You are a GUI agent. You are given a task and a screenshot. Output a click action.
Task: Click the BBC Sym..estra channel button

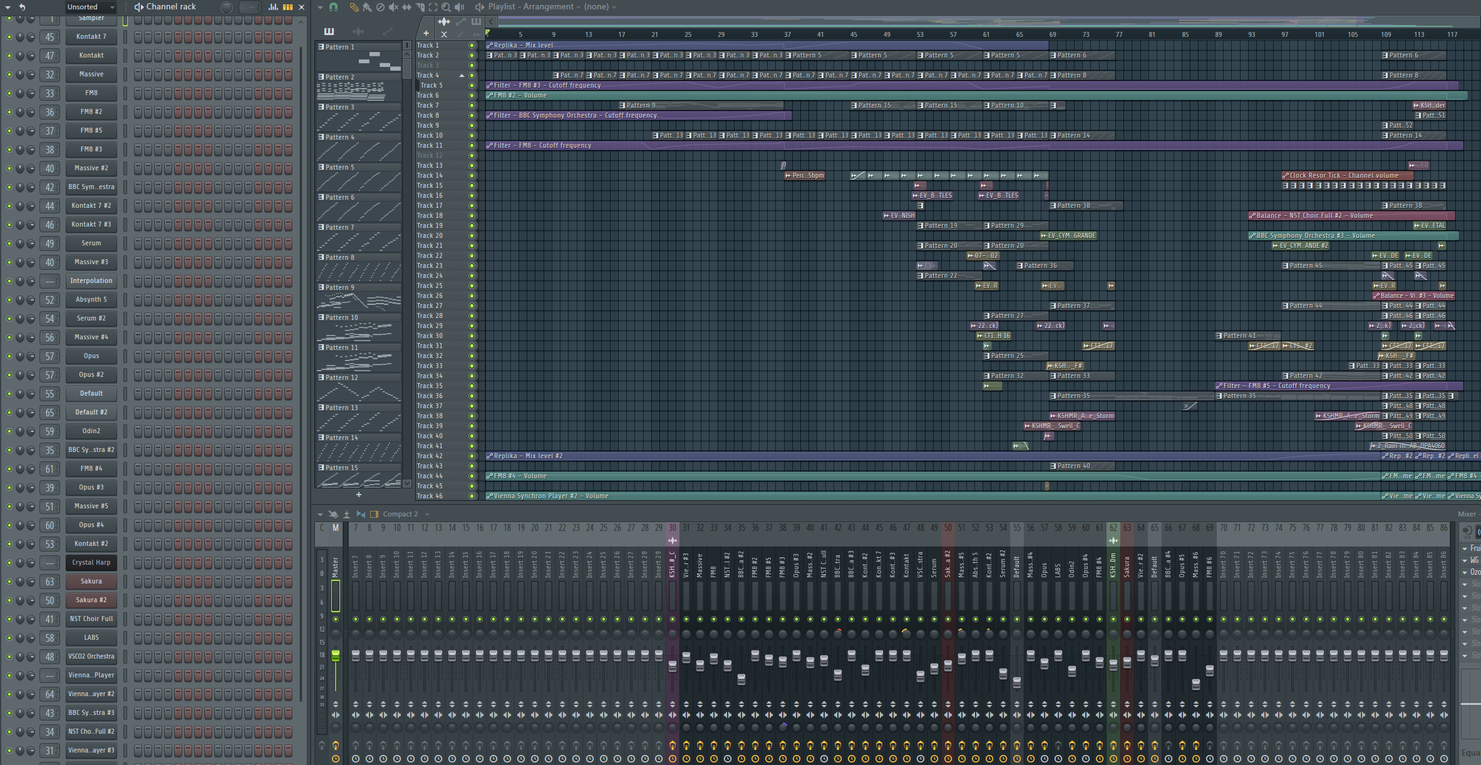pos(91,187)
